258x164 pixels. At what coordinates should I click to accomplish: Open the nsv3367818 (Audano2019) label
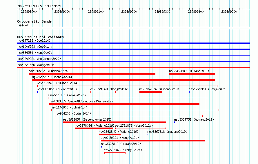point(167,132)
